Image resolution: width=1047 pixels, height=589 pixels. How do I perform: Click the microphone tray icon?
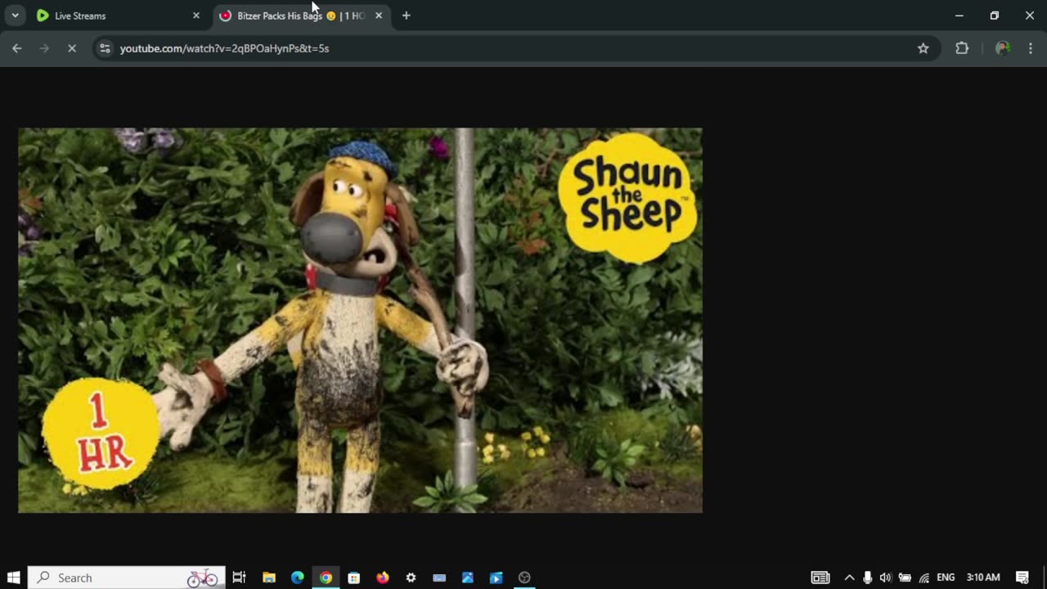click(867, 578)
